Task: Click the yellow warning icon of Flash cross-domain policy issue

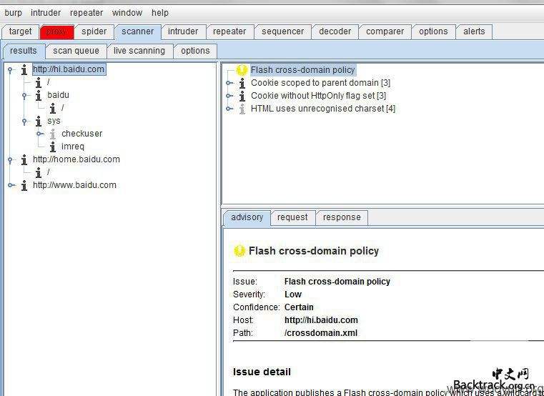Action: point(242,70)
